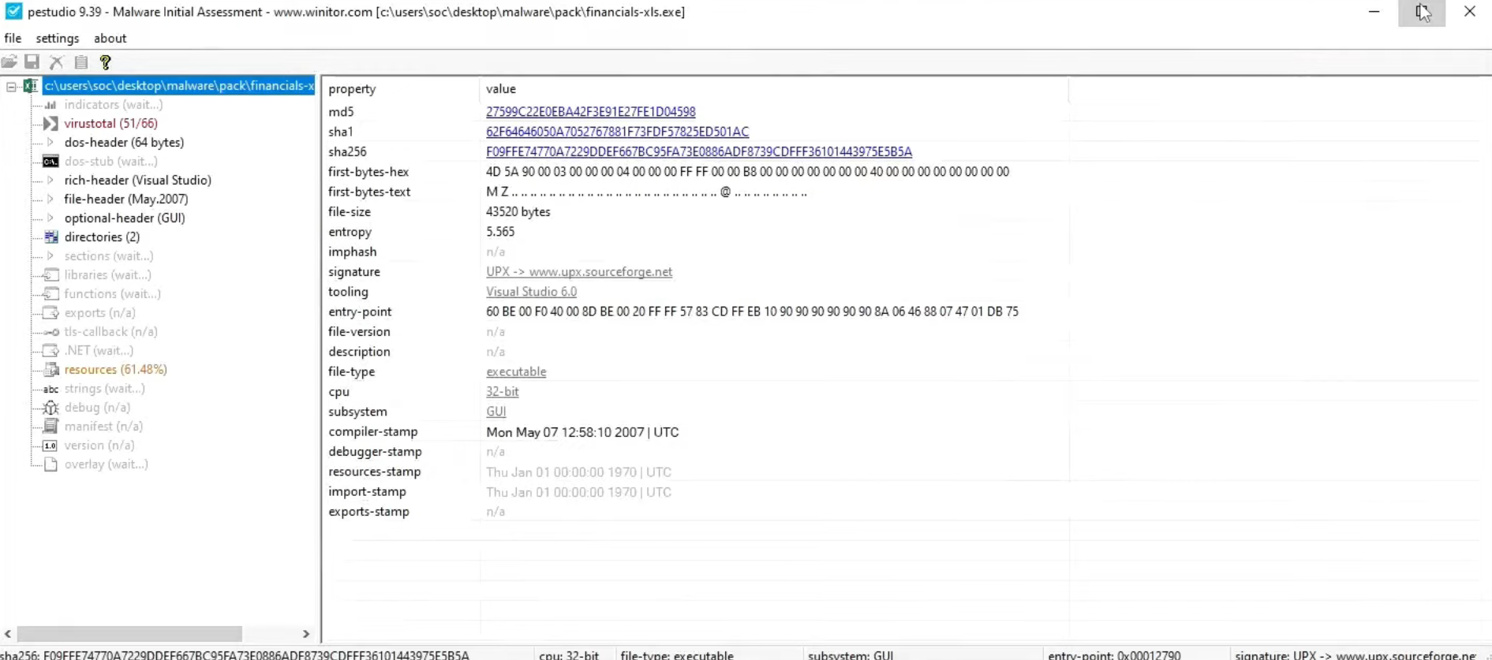Click the overlay page icon
Screen dimensions: 1492x660
[50, 464]
